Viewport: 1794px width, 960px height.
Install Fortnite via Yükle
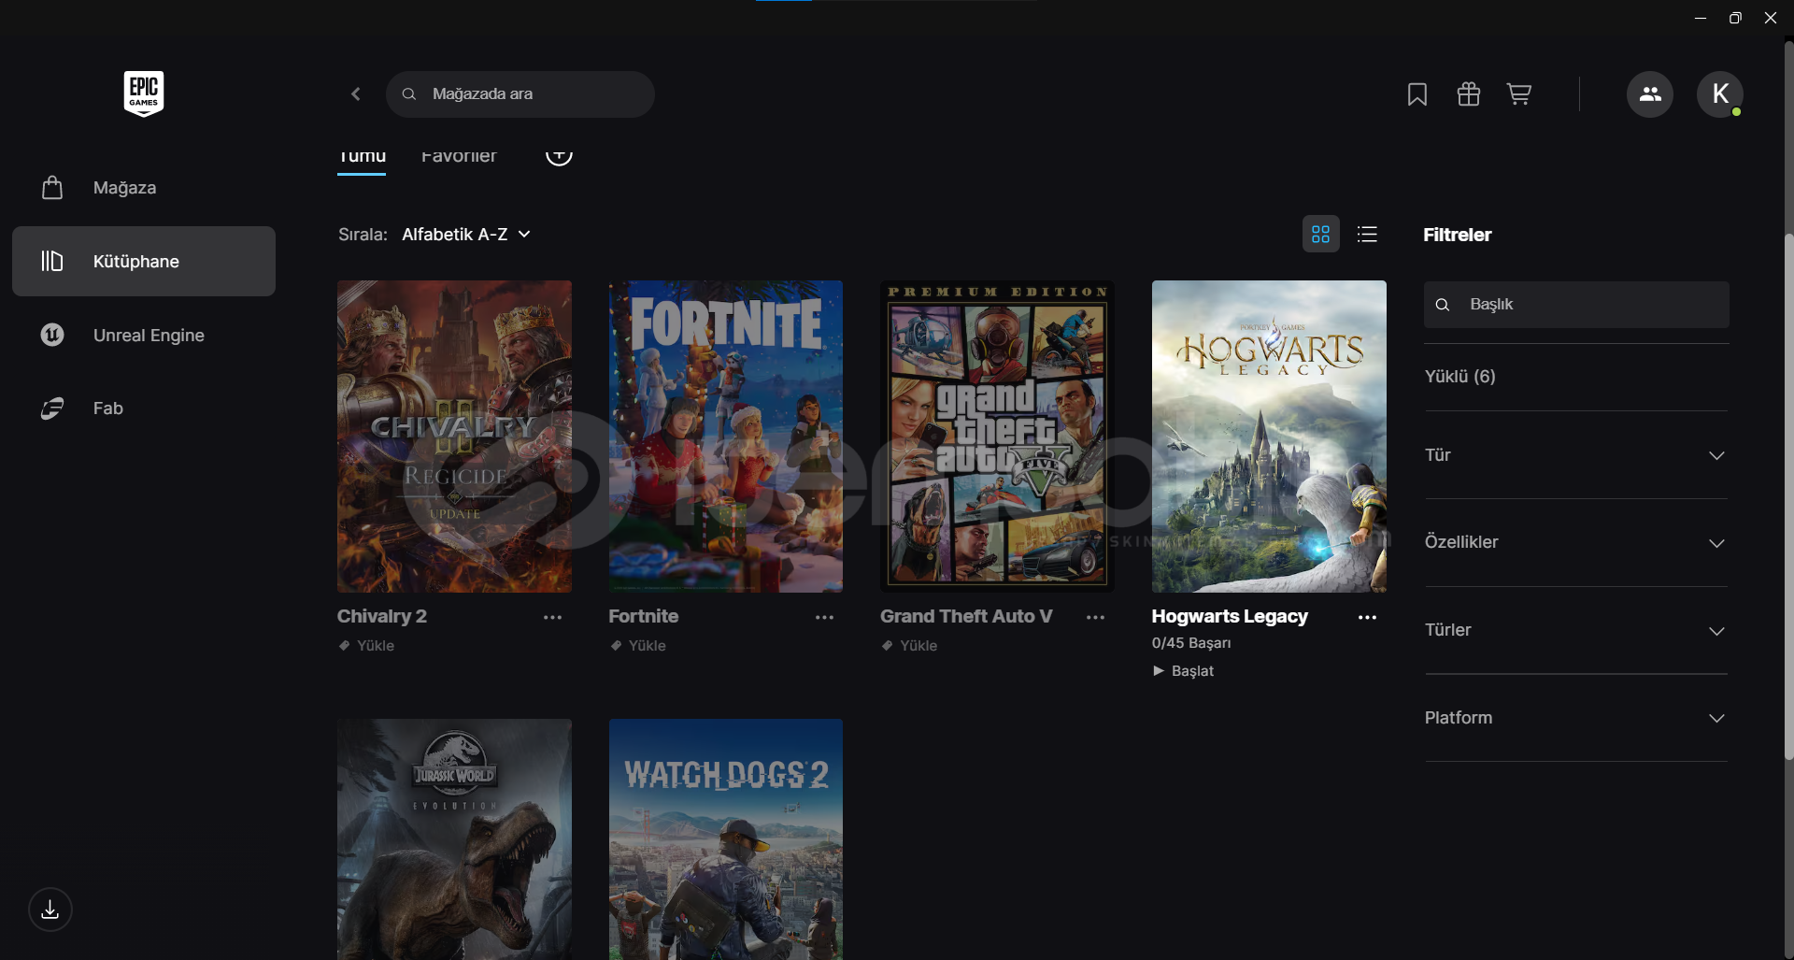(638, 646)
